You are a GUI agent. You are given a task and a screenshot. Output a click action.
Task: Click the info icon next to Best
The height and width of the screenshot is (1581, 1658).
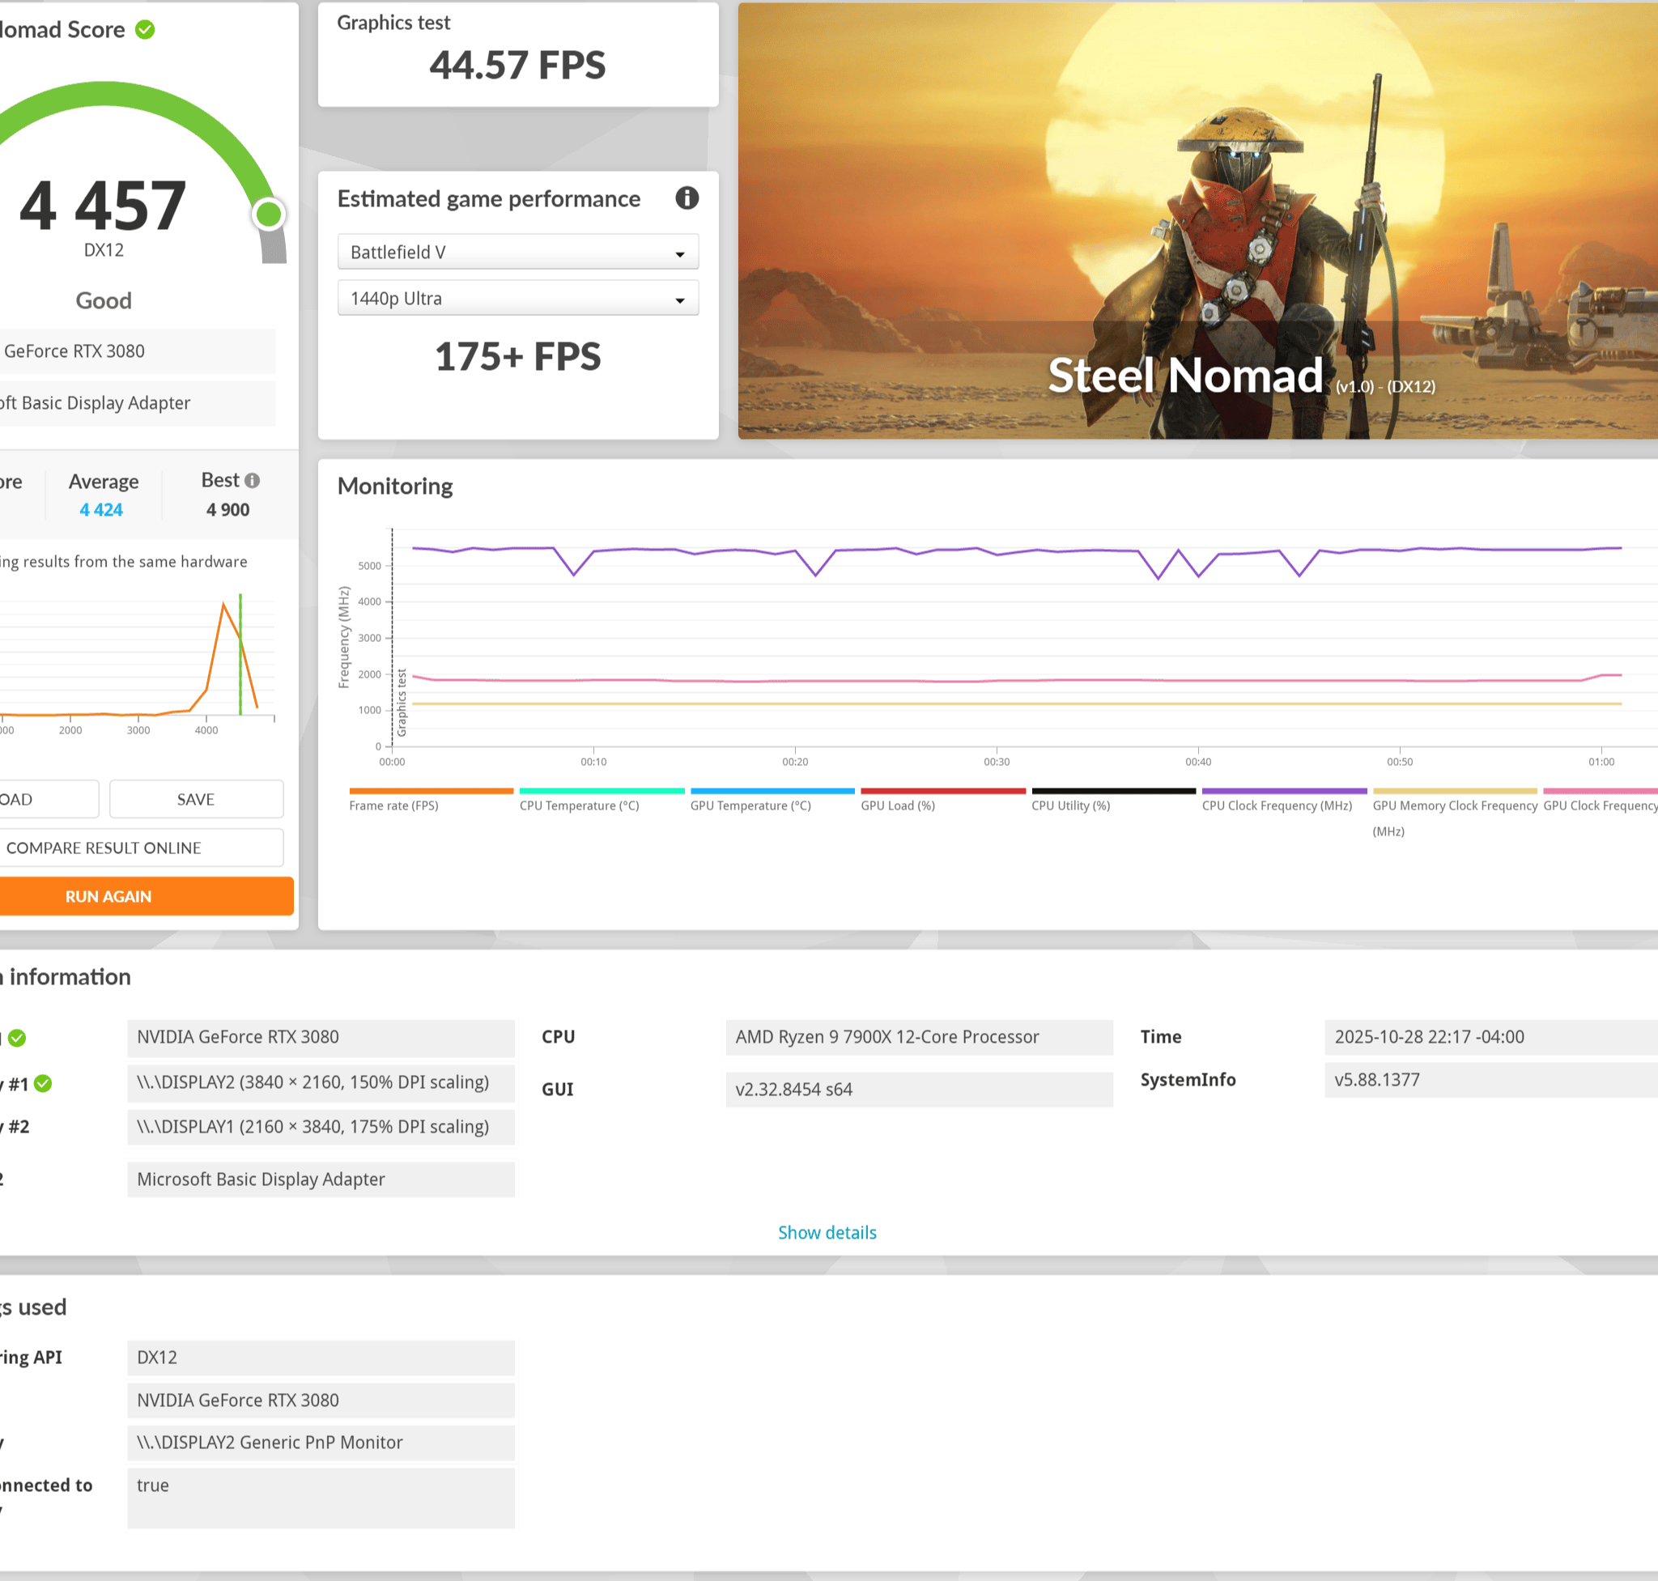pos(252,480)
